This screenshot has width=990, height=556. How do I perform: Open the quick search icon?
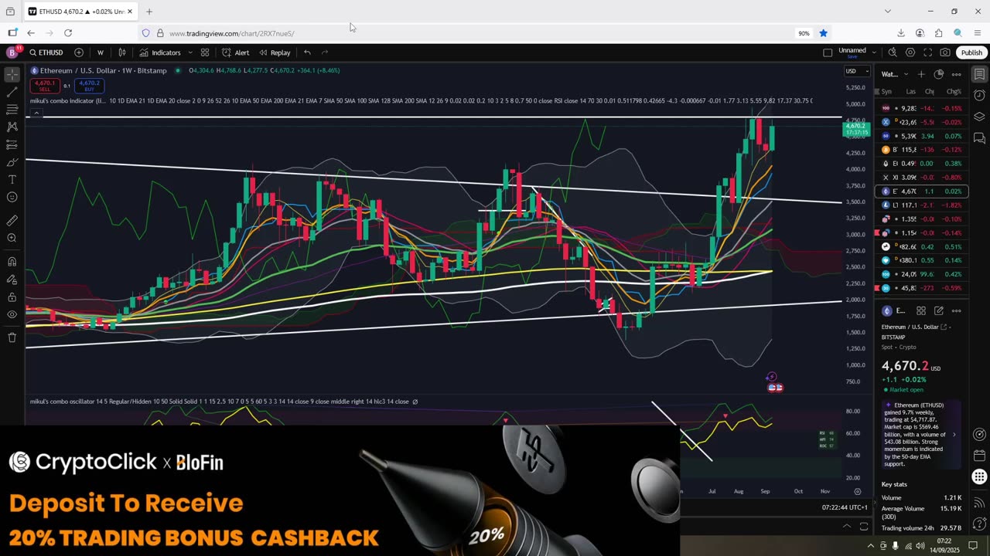[x=893, y=53]
